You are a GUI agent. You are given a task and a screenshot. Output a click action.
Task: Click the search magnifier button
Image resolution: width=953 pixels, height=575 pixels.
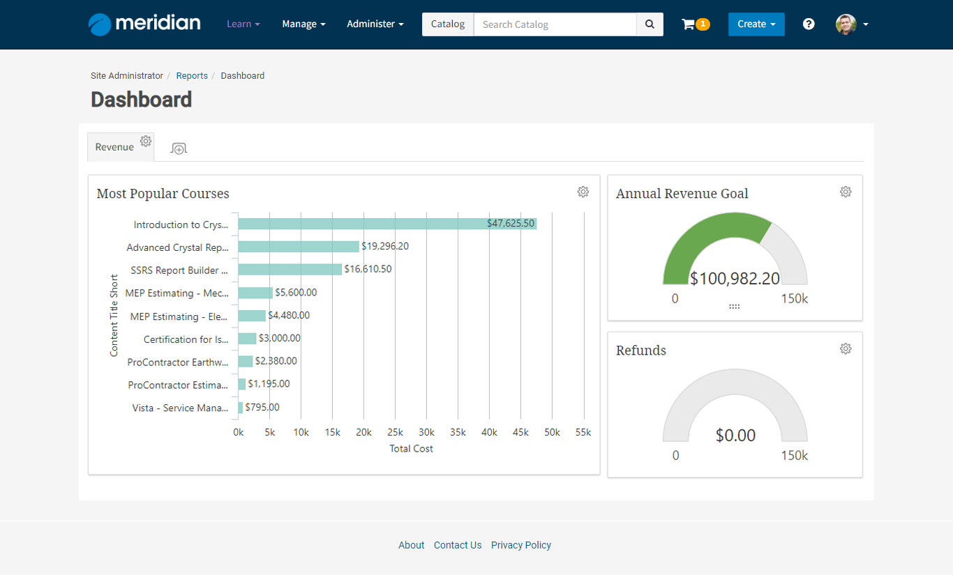(650, 24)
